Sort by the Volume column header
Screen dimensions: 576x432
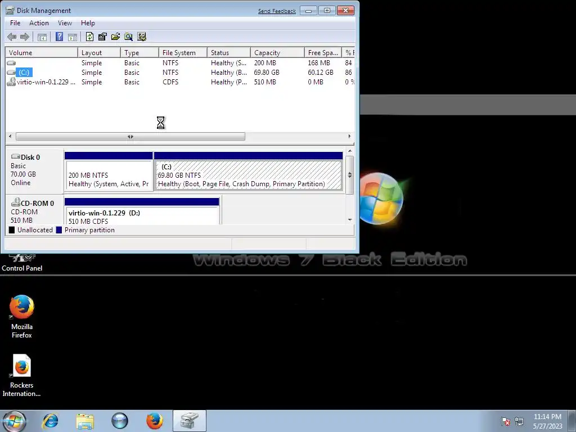[42, 52]
